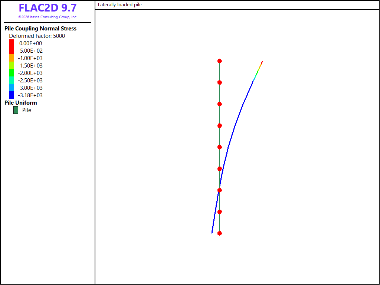Click the second red pile node from top

[x=220, y=83]
